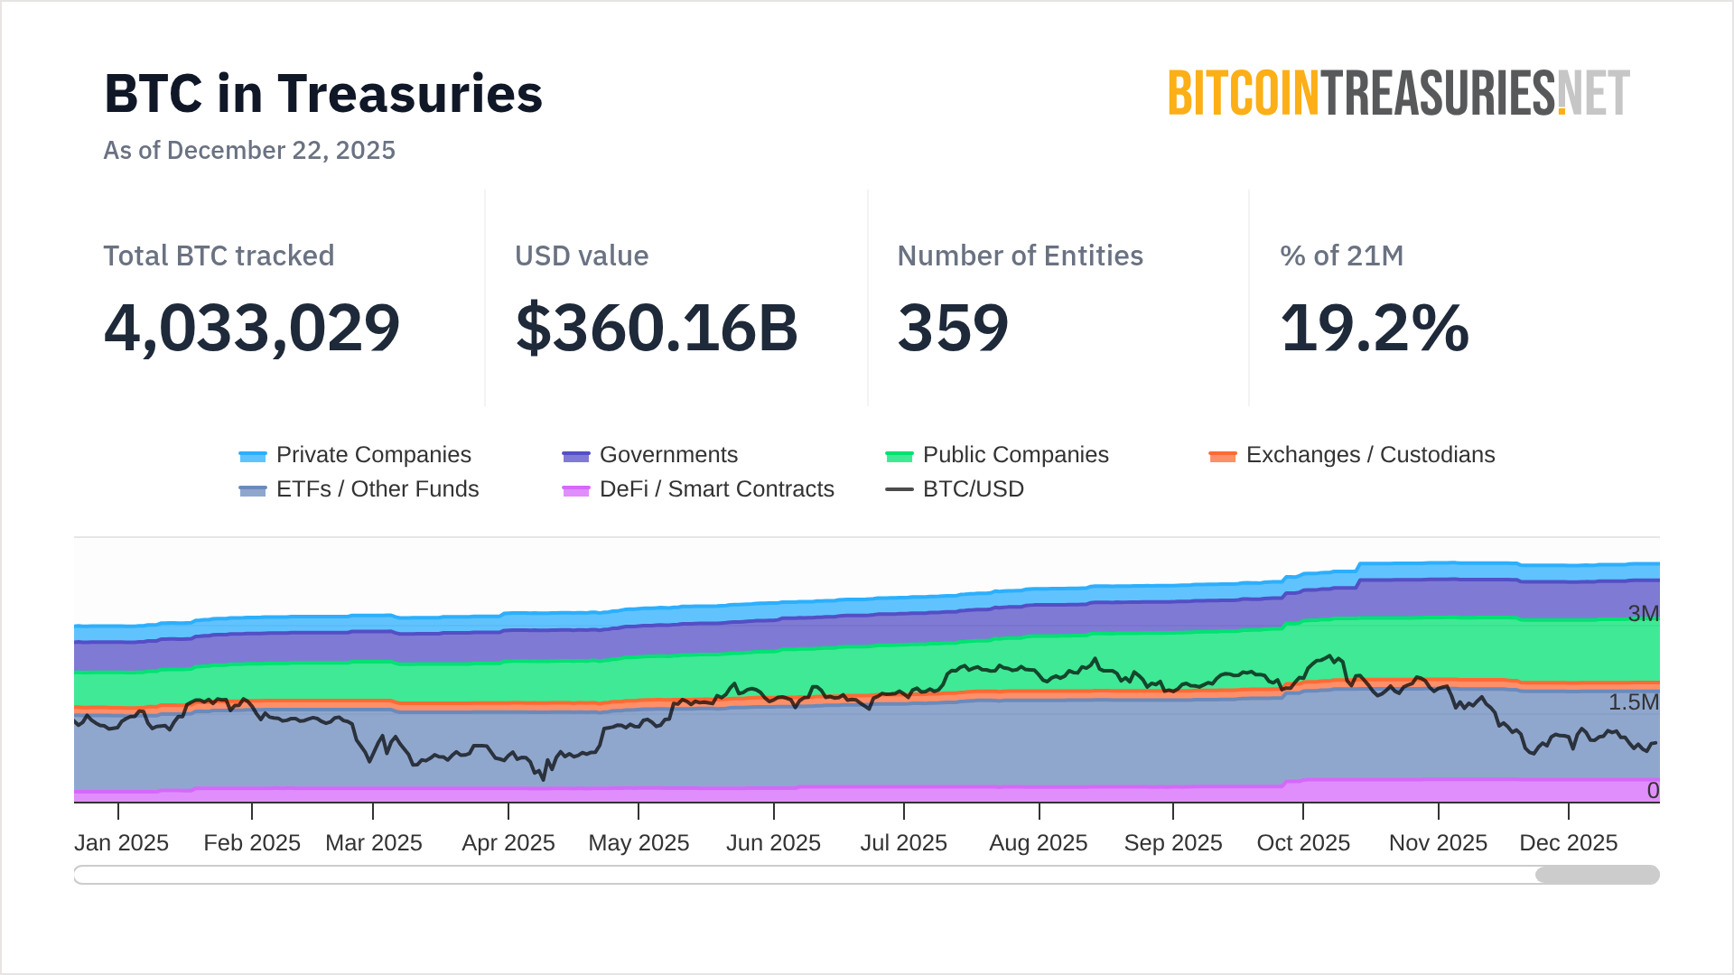Image resolution: width=1734 pixels, height=975 pixels.
Task: Click the $360.16B USD value figure
Action: tap(657, 328)
